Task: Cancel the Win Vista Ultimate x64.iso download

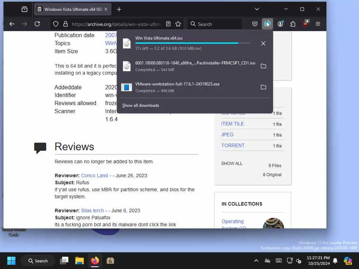Action: pos(263,43)
